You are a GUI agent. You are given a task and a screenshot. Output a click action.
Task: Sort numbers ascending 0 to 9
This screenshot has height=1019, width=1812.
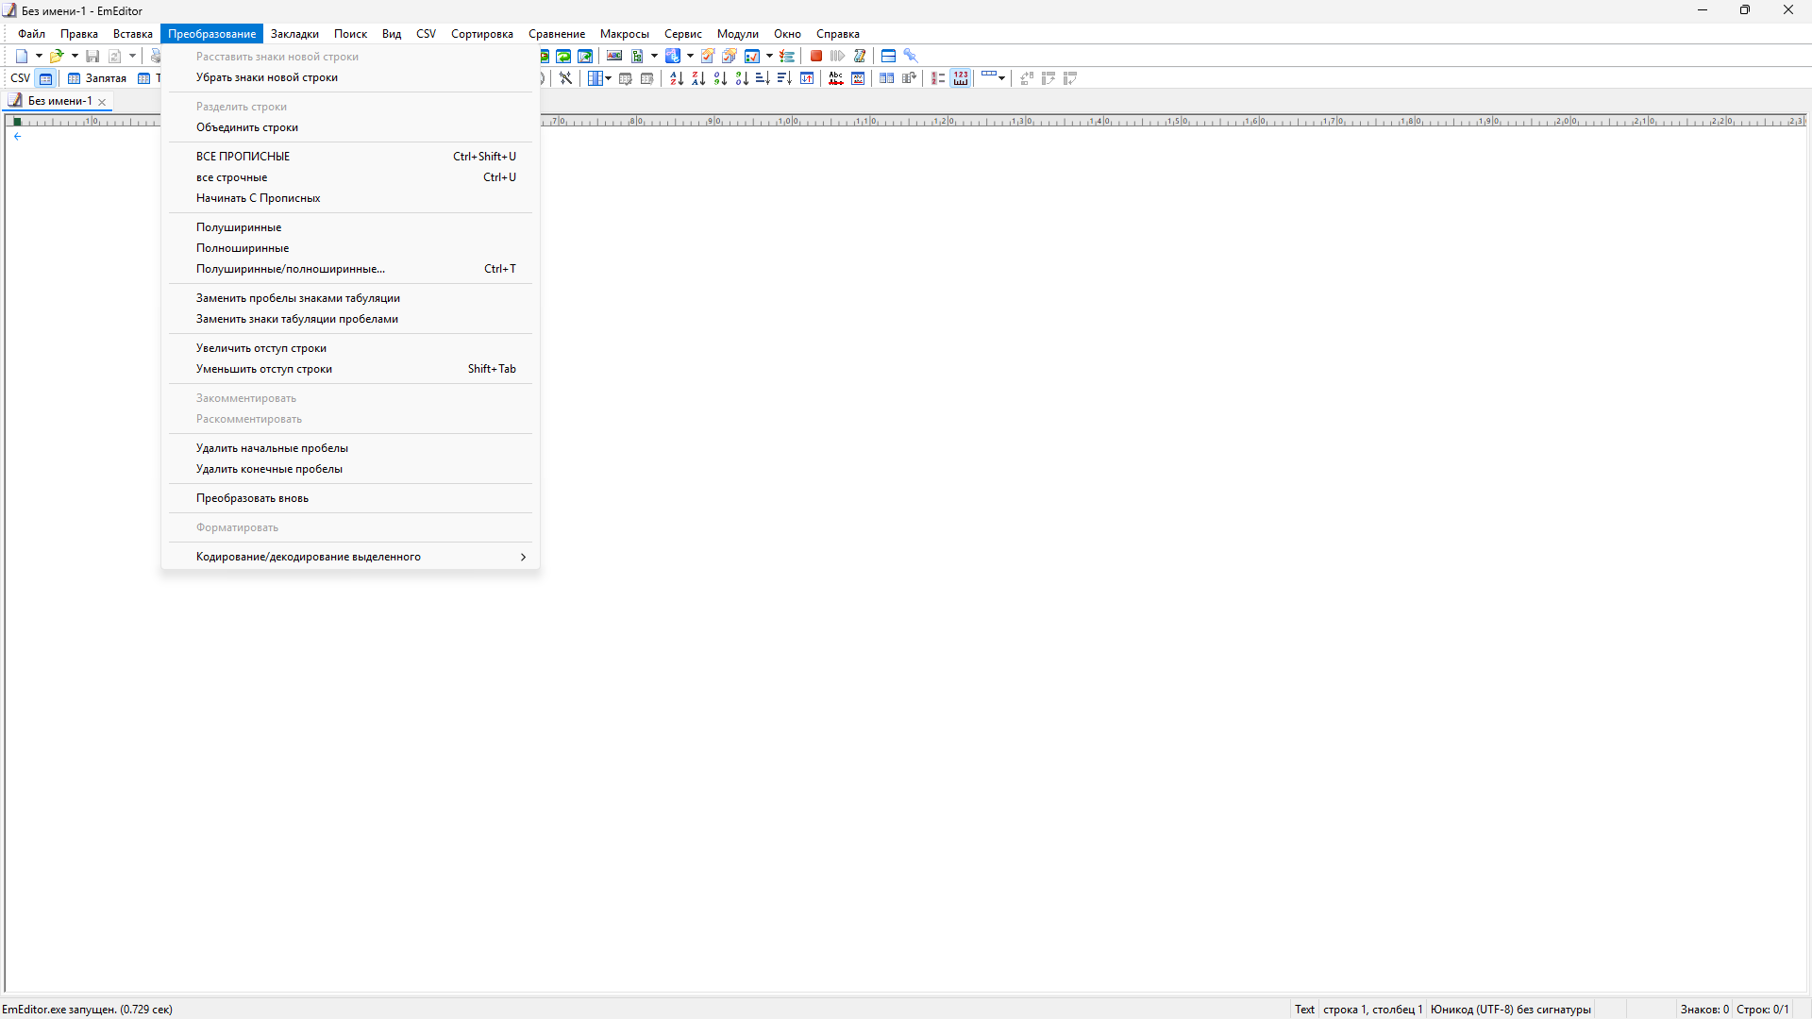[720, 79]
